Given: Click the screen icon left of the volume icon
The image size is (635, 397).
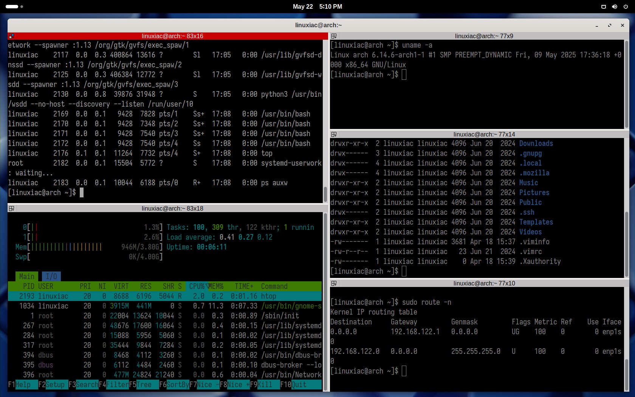Looking at the screenshot, I should [x=604, y=7].
